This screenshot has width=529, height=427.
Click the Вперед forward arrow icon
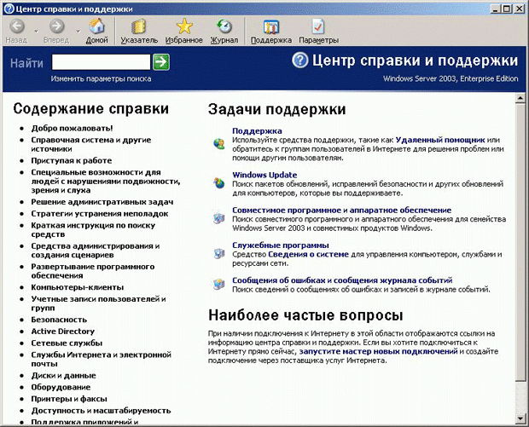coord(56,26)
